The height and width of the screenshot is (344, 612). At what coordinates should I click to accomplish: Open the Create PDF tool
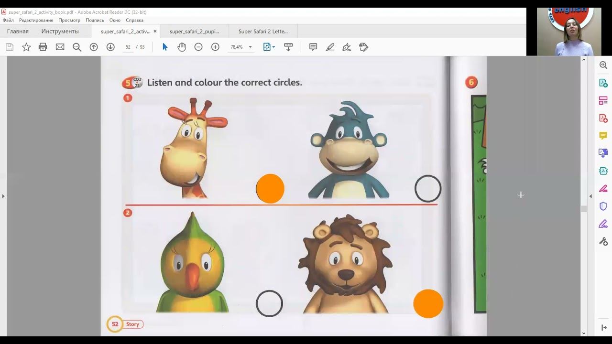tap(603, 118)
